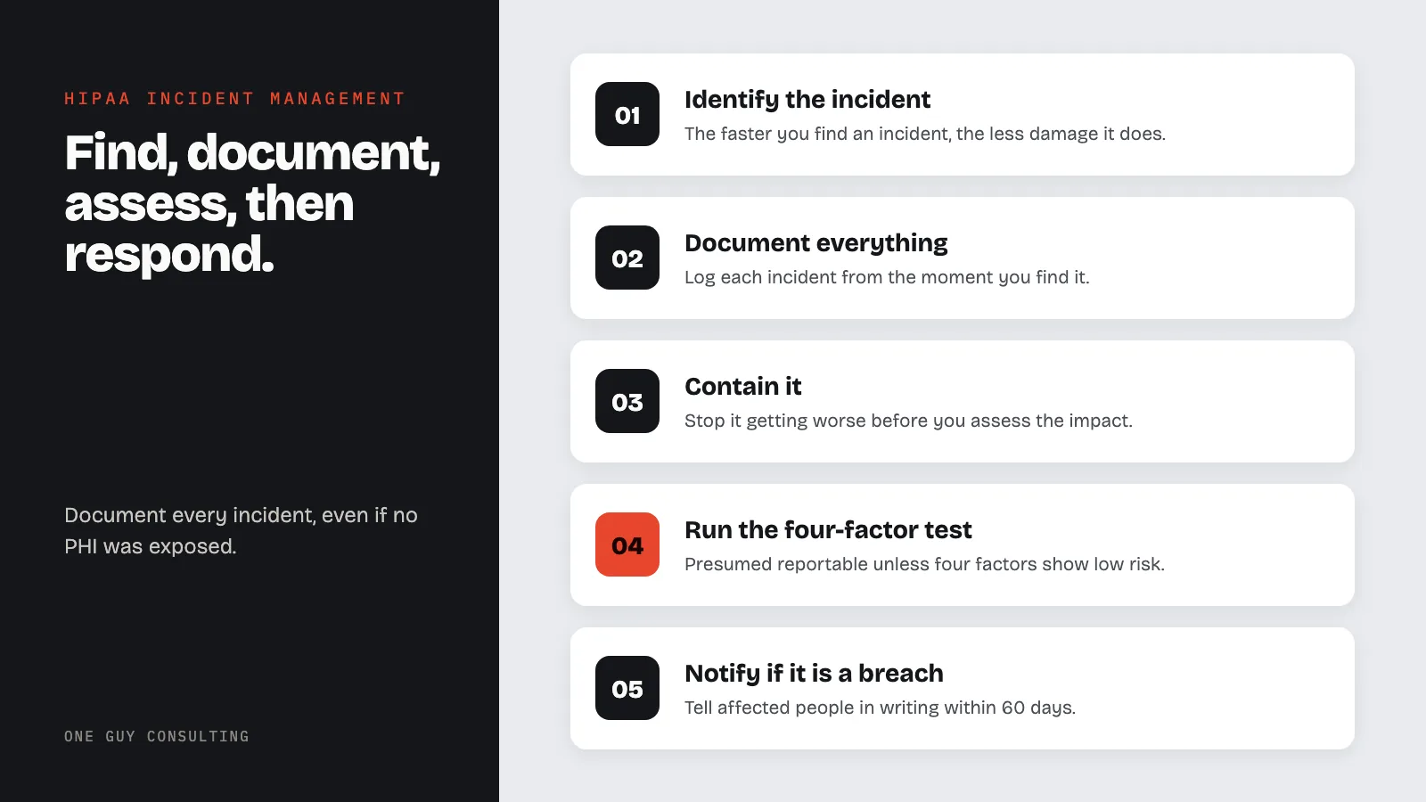Click 'Tell affected people in writing' text

880,708
